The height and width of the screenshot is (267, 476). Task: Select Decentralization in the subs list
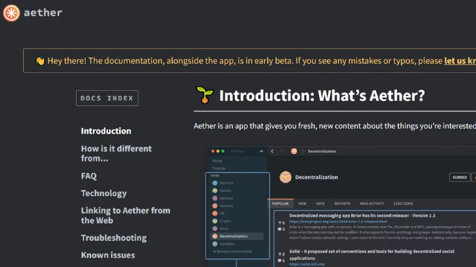pyautogui.click(x=237, y=236)
